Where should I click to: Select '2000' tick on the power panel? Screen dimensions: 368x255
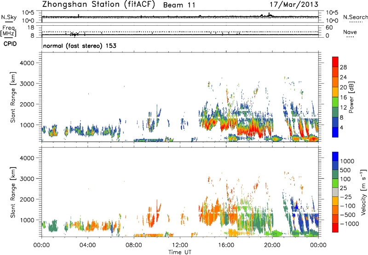tap(27, 104)
